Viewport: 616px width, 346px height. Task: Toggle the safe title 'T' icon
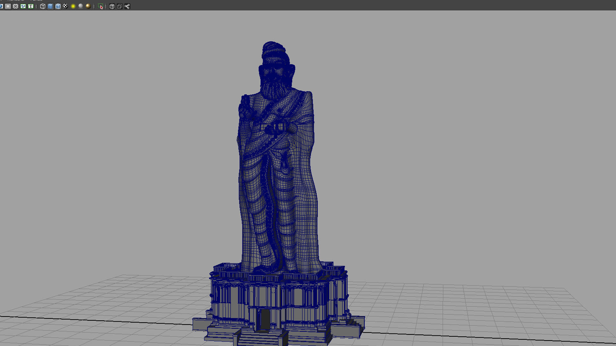click(31, 6)
